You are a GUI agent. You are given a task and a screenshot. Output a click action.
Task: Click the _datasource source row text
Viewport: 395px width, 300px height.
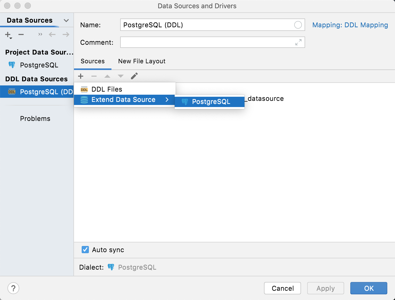click(x=264, y=99)
